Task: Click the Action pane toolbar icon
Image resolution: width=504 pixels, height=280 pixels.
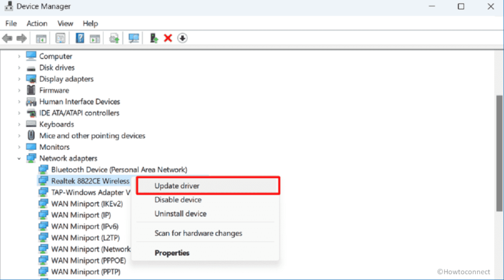Action: 94,38
